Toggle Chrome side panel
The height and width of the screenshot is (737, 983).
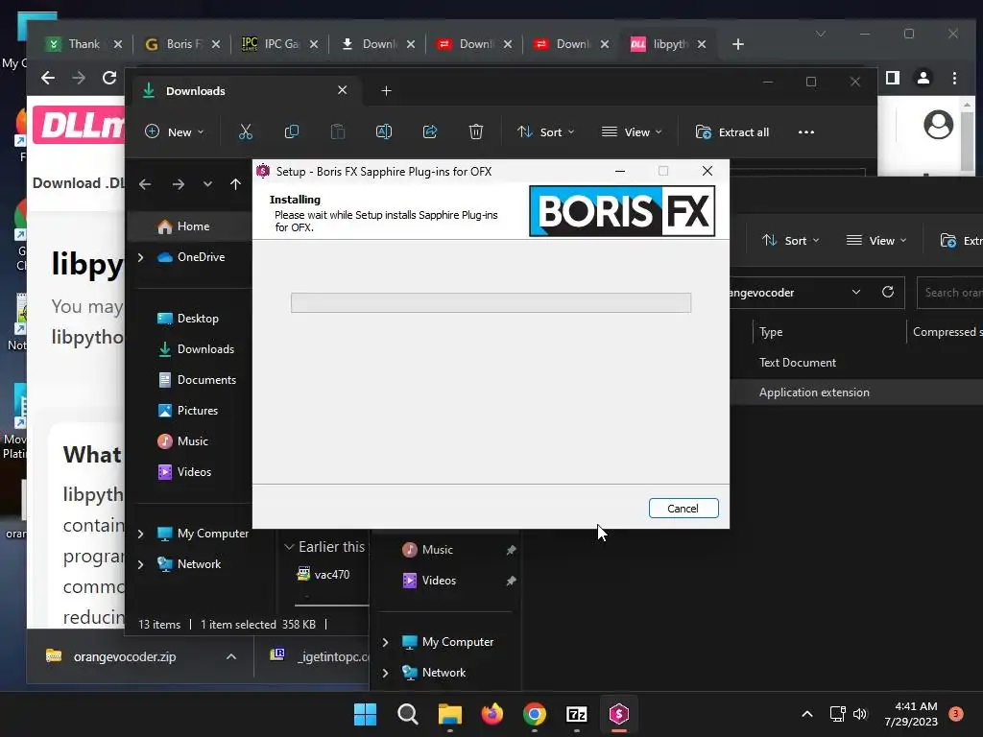coord(893,78)
